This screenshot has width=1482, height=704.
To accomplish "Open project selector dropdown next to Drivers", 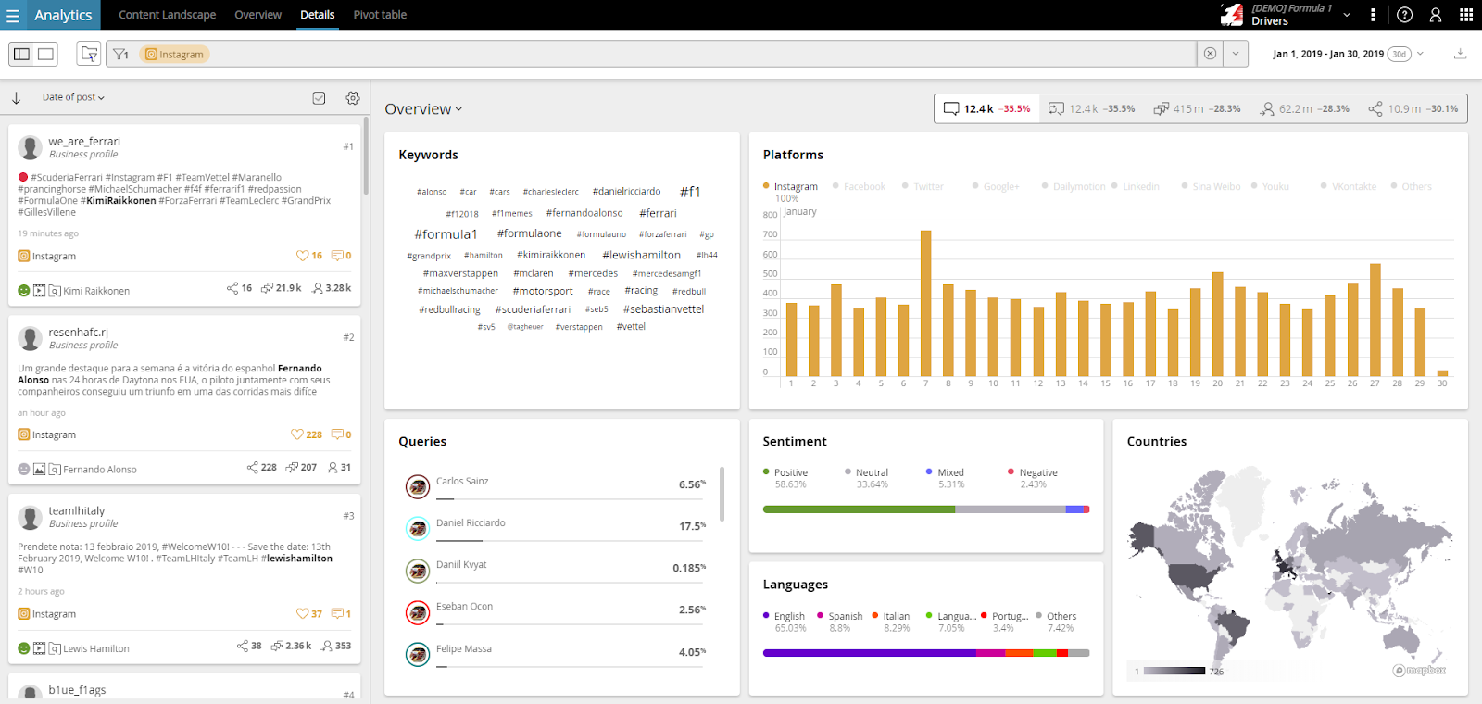I will point(1347,15).
